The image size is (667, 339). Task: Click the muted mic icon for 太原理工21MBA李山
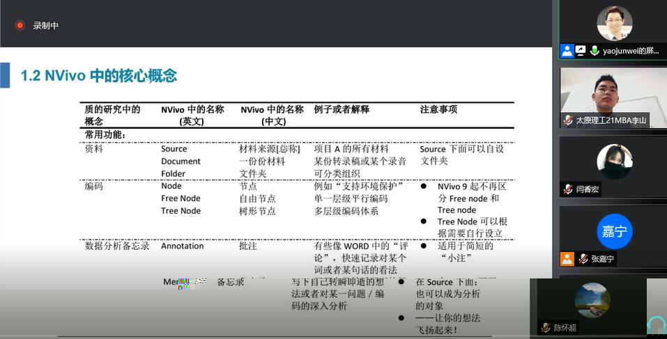tap(568, 120)
